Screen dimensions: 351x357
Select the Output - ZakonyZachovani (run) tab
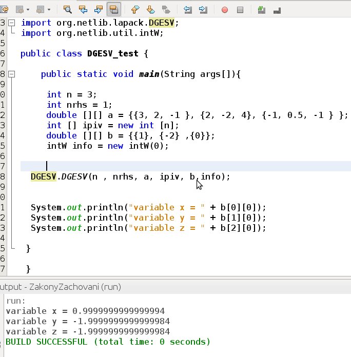tap(61, 287)
